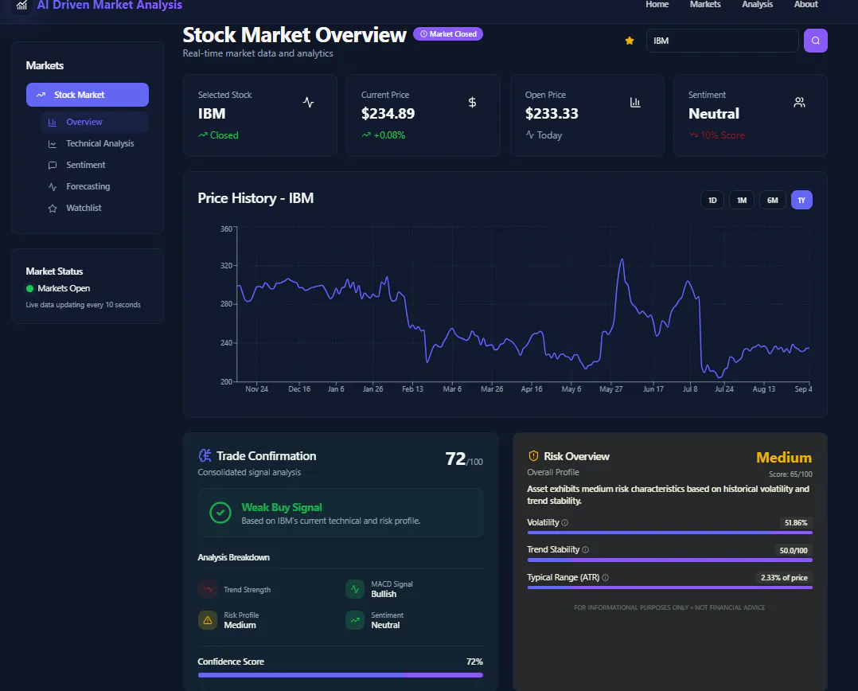Switch chart range to 1M

(742, 201)
